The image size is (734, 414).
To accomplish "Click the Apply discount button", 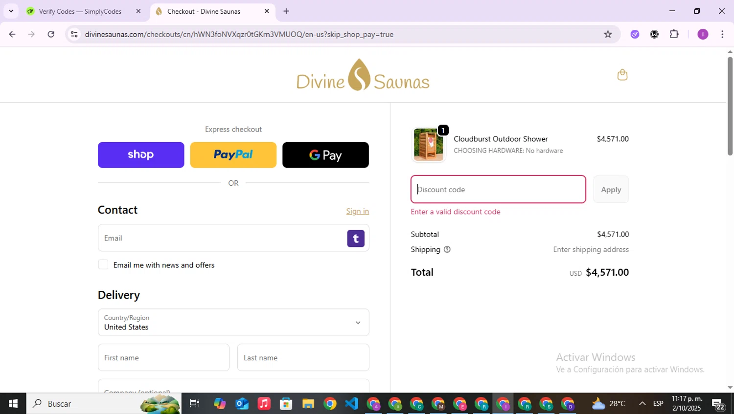I will pos(611,189).
